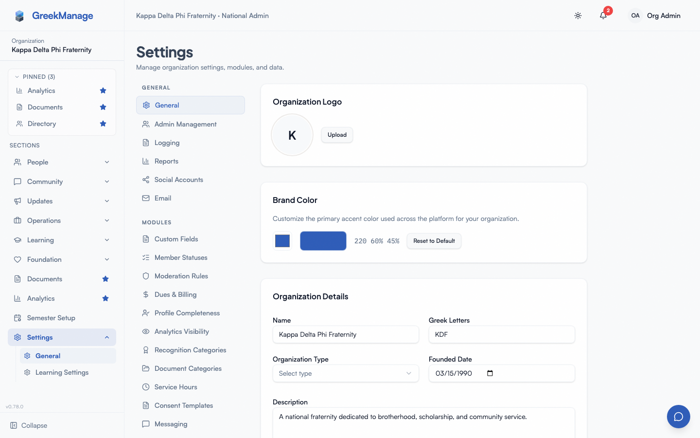Screen dimensions: 700x438
Task: Unpin Directory star in the Pinned list
Action: pos(103,124)
